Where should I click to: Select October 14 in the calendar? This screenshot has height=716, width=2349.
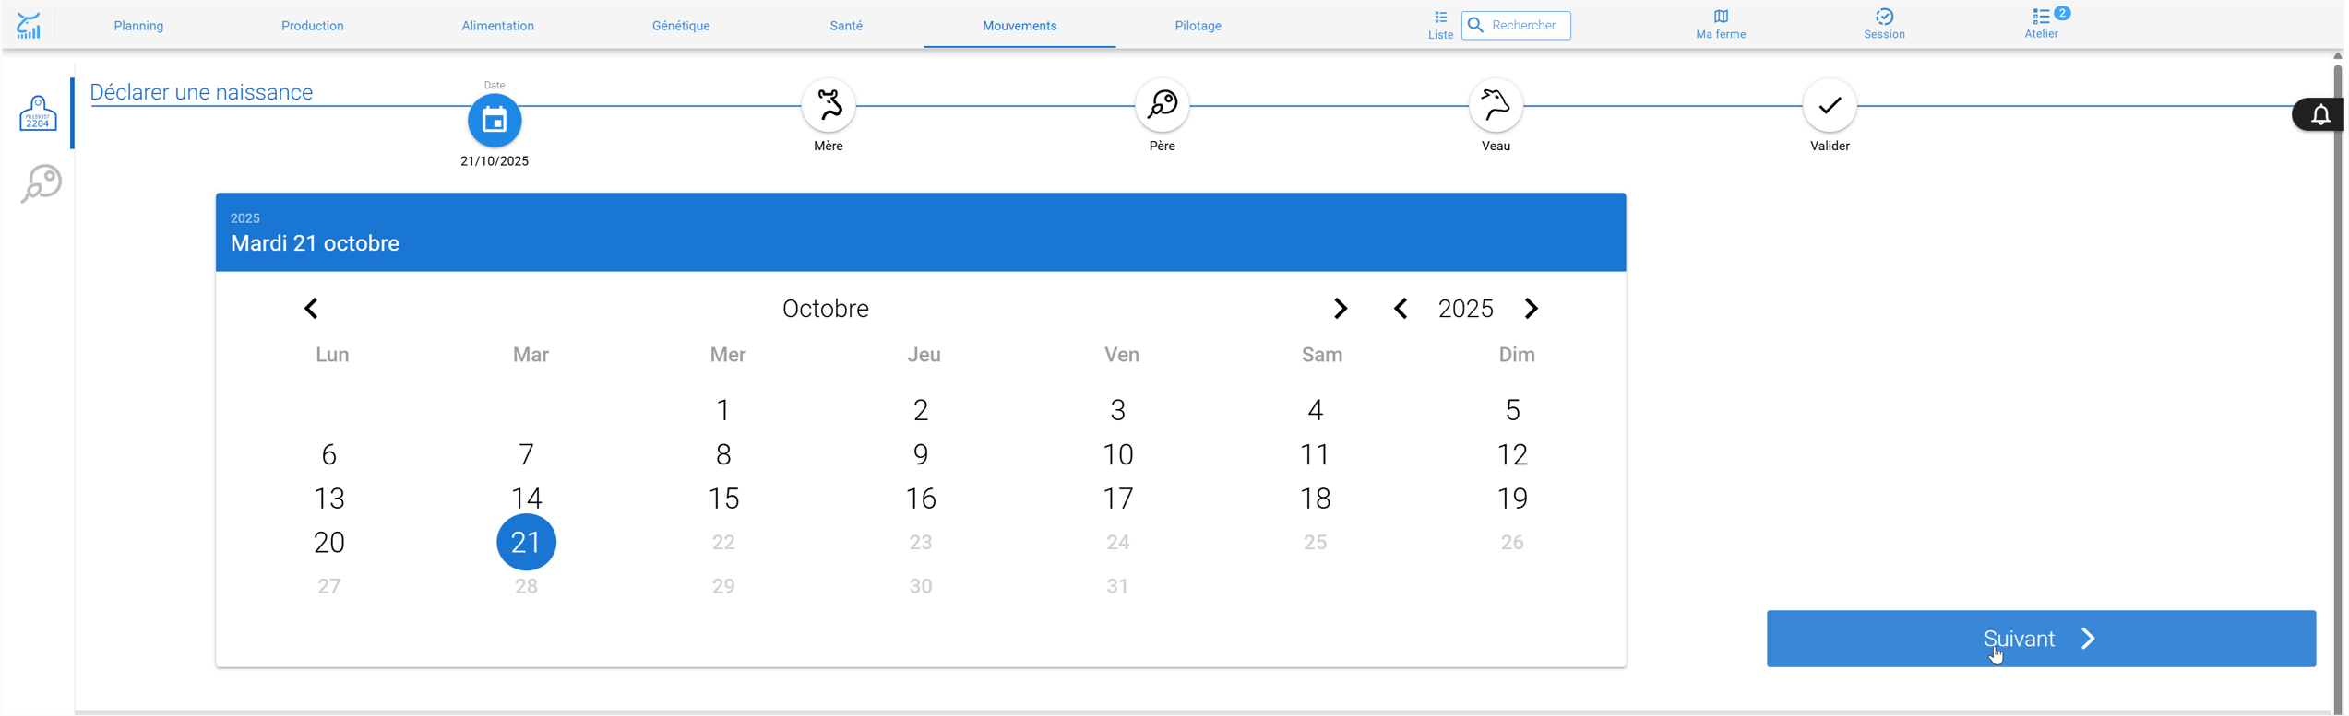(528, 499)
